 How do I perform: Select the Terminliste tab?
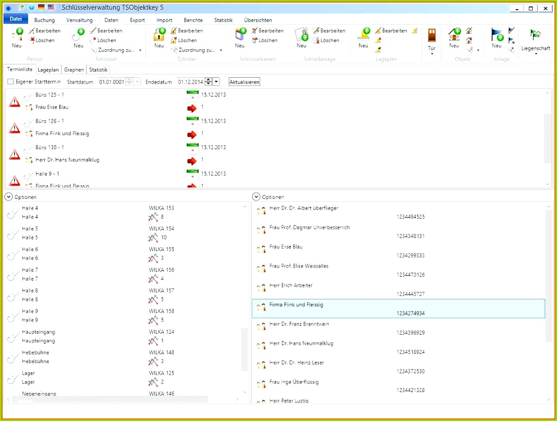click(x=20, y=70)
